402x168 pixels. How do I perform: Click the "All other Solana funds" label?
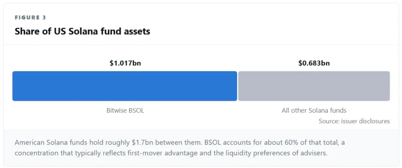click(x=314, y=111)
